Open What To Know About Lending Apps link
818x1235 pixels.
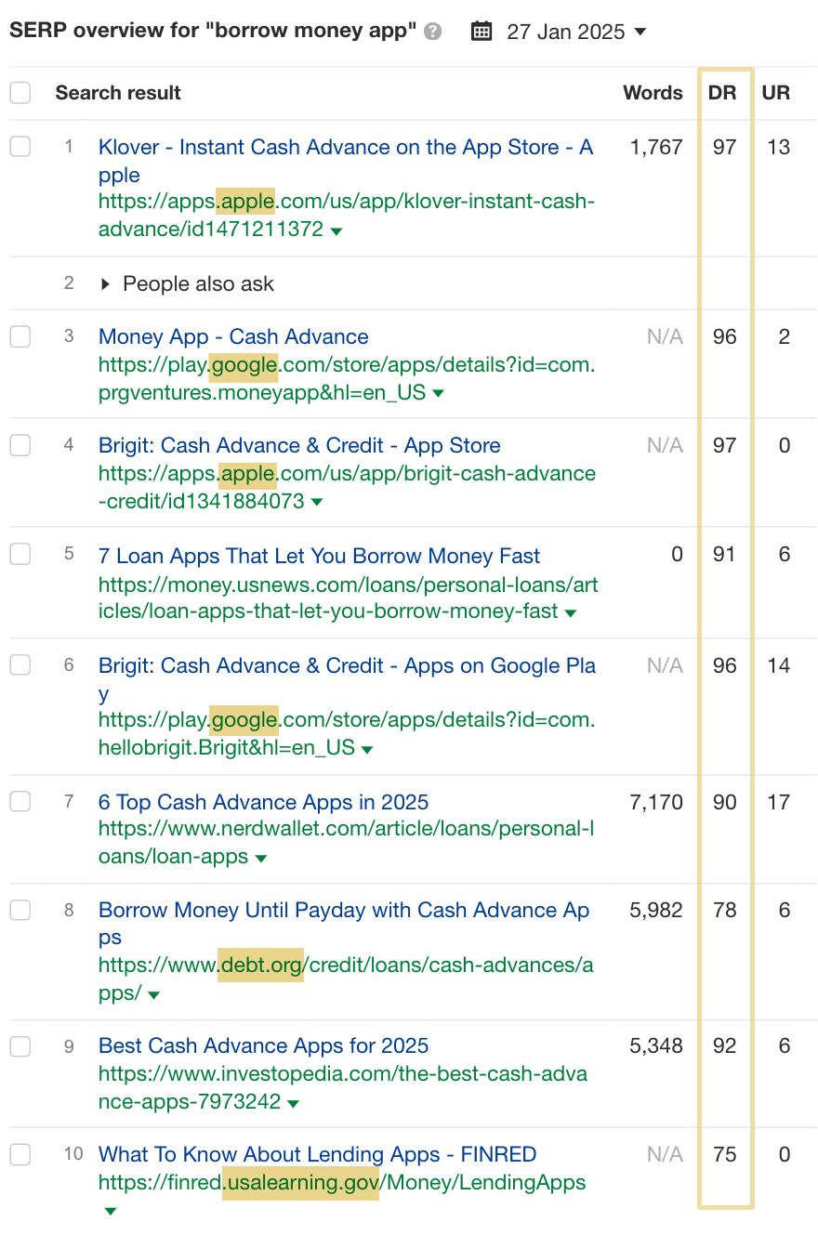coord(318,1154)
